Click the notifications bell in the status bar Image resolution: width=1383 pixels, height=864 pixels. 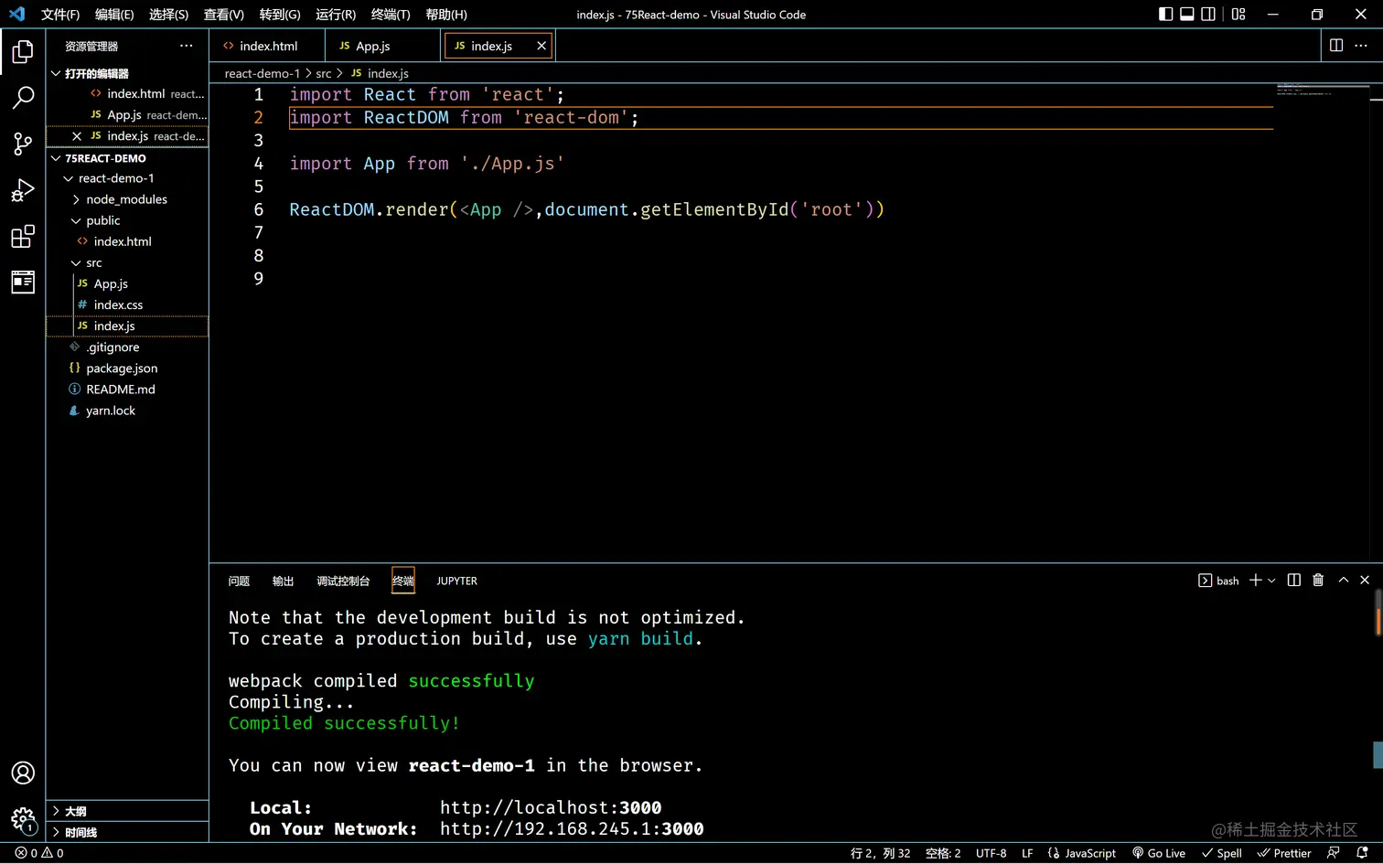tap(1362, 853)
